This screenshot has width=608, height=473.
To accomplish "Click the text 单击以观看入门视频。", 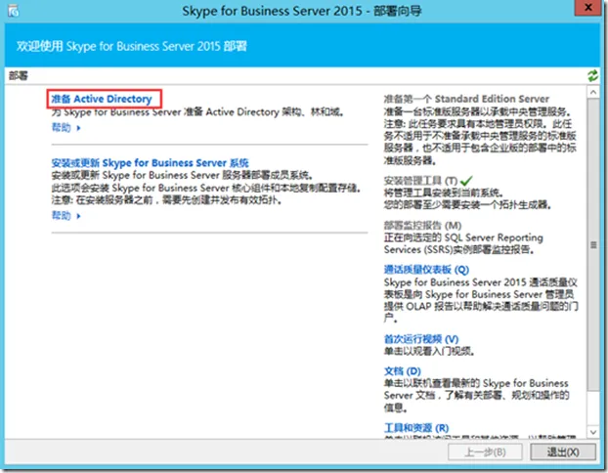I will (429, 351).
